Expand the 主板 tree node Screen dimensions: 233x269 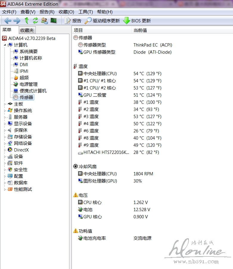[5, 104]
